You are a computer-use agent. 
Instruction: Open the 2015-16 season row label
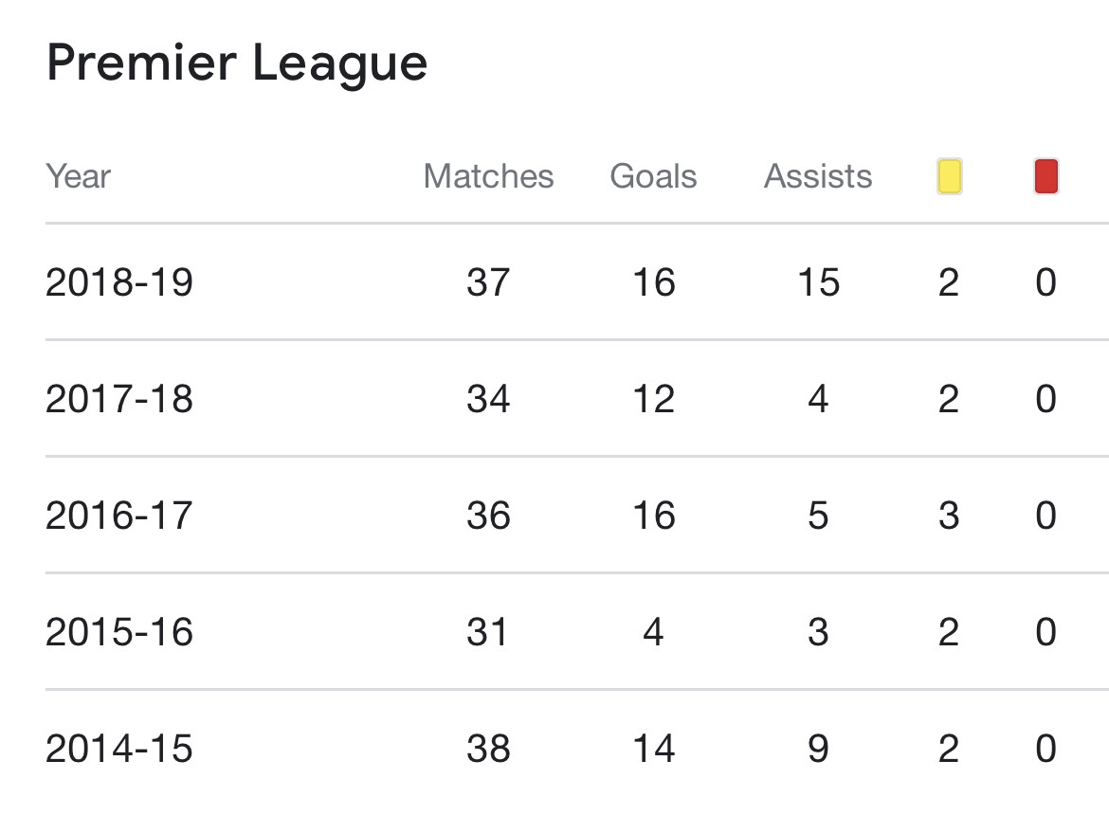(x=119, y=632)
